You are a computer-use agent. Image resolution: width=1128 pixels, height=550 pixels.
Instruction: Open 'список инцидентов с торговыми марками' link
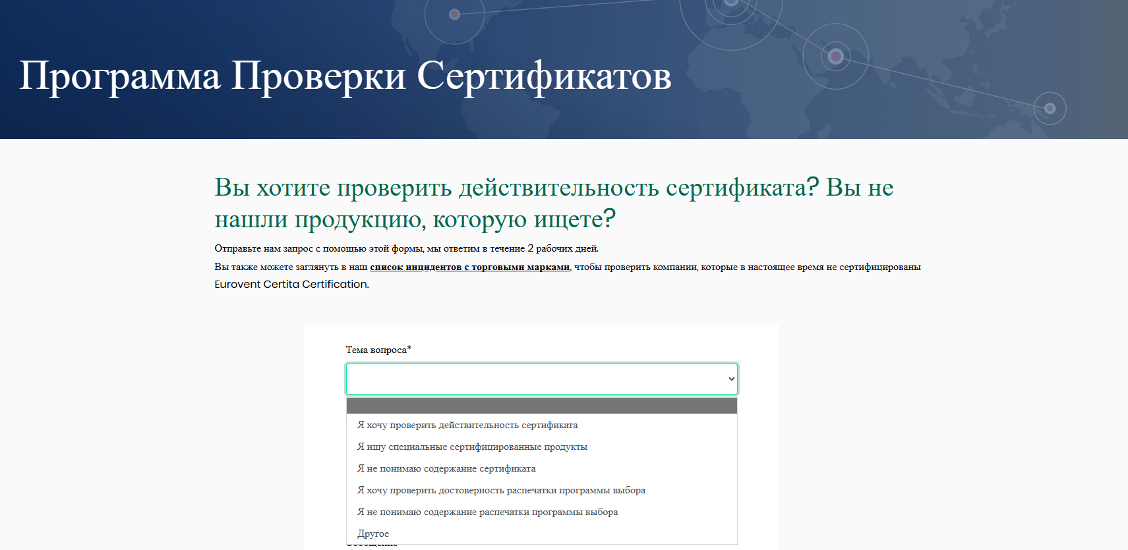click(469, 267)
